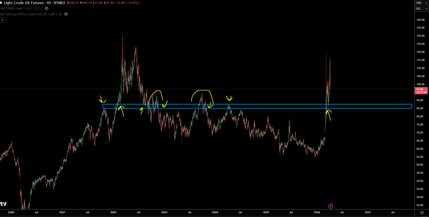429x217 pixels.
Task: Open the purple lightning events icon above the timeline
Action: [330, 206]
